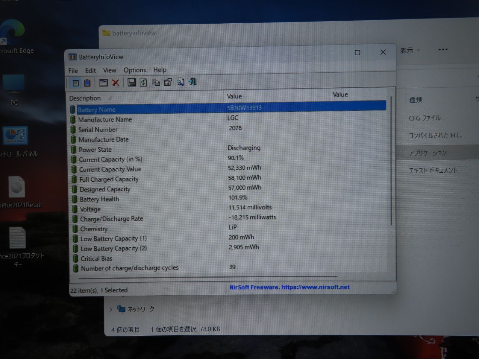This screenshot has width=479, height=359.
Task: Click the network icon in the Explorer window
Action: coord(121,309)
